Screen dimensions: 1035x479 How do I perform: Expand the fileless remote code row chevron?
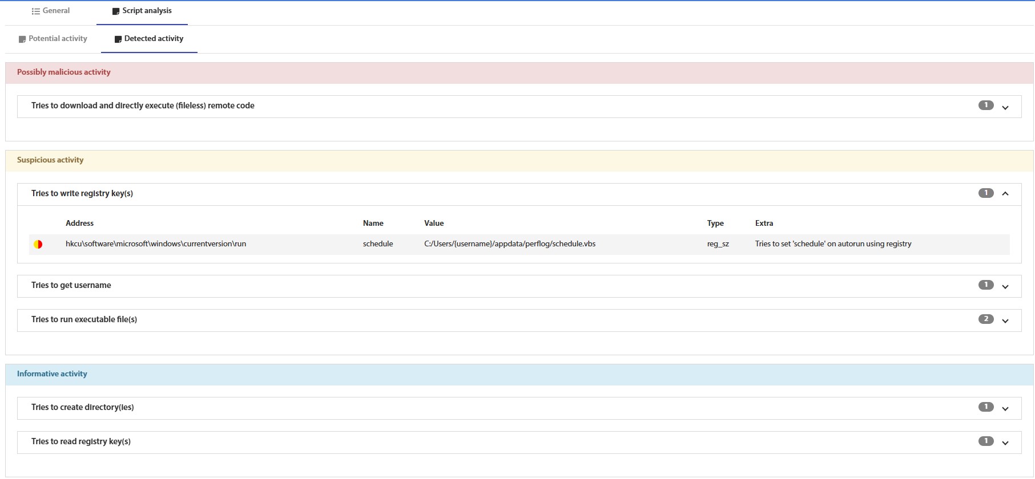pos(1005,107)
